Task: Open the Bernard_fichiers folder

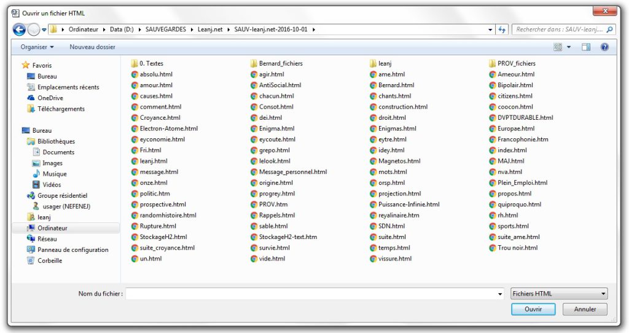Action: [x=280, y=63]
